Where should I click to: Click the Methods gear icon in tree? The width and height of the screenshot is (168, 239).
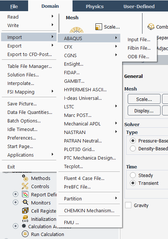[25, 178]
